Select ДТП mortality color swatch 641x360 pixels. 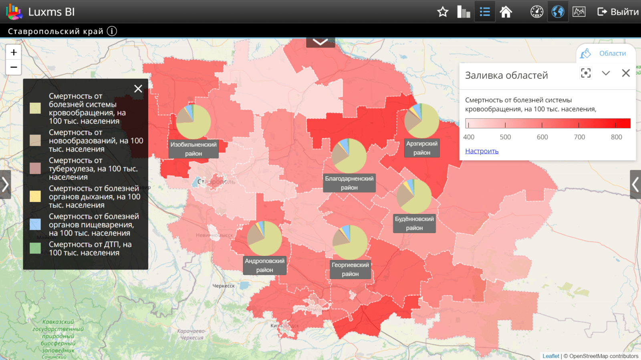point(35,248)
